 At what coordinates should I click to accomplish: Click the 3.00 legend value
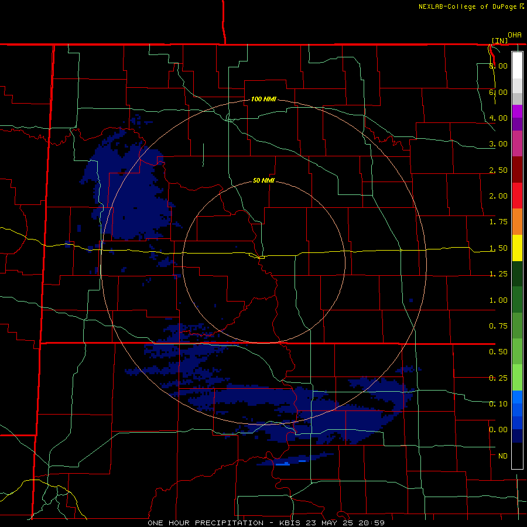(498, 144)
